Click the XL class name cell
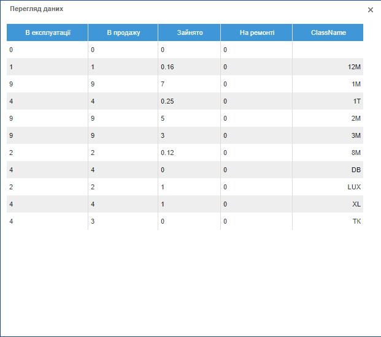The width and height of the screenshot is (381, 337). 356,204
